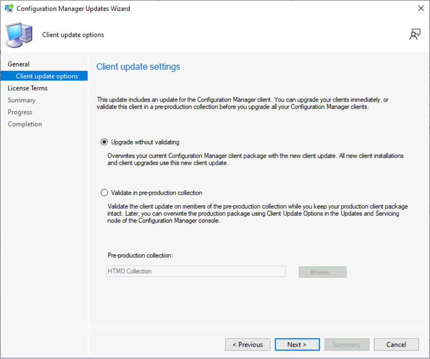This screenshot has height=359, width=430.
Task: Click the 'This update includes' intro paragraph
Action: click(242, 103)
